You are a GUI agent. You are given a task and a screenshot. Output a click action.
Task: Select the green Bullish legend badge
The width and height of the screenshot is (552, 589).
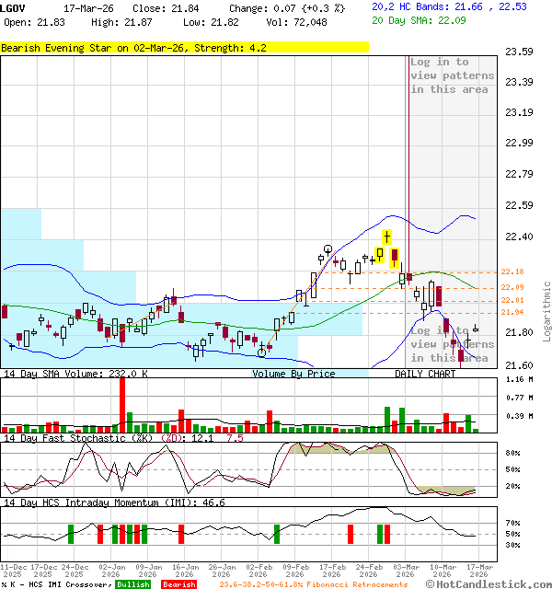pyautogui.click(x=132, y=584)
